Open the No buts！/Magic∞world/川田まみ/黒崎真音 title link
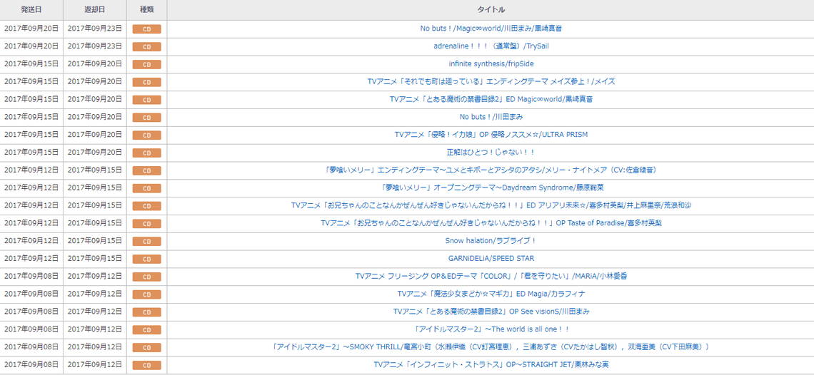 (x=491, y=29)
